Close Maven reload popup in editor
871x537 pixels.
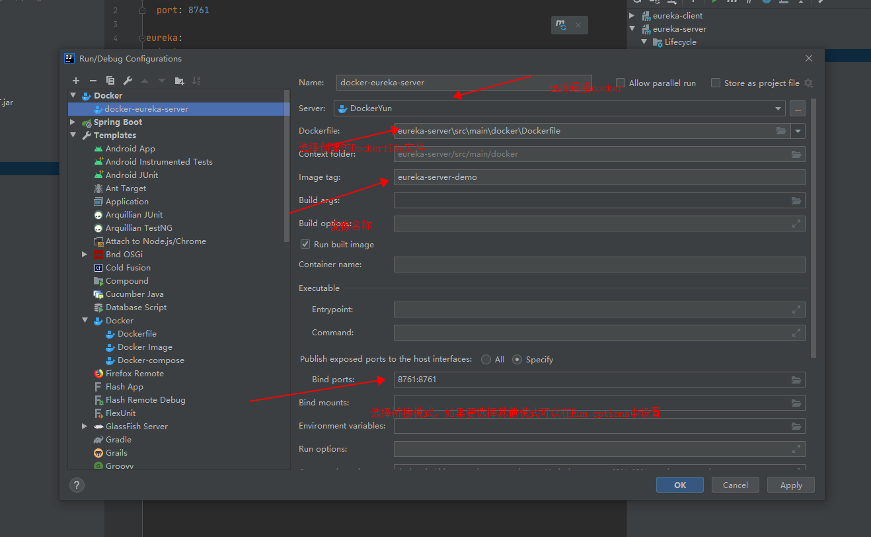[578, 25]
